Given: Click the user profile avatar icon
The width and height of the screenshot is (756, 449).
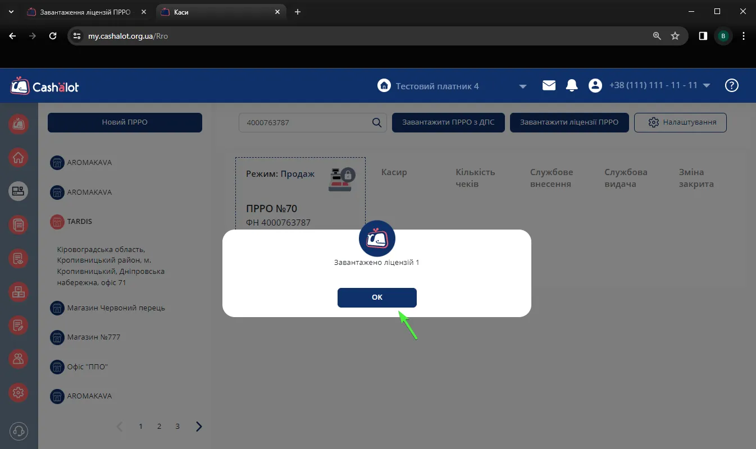Looking at the screenshot, I should tap(595, 85).
